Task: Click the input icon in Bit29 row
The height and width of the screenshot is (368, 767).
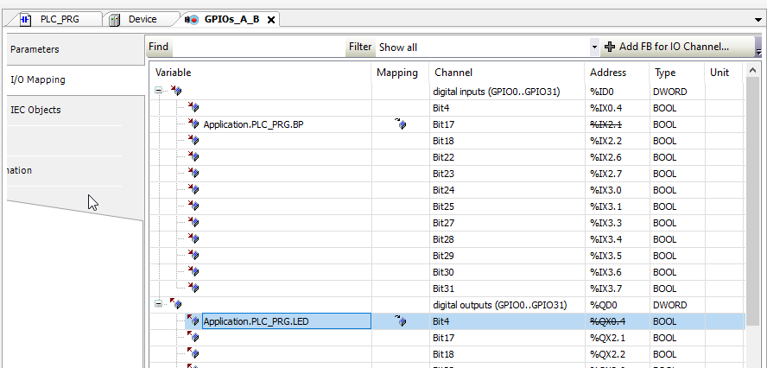Action: [193, 255]
